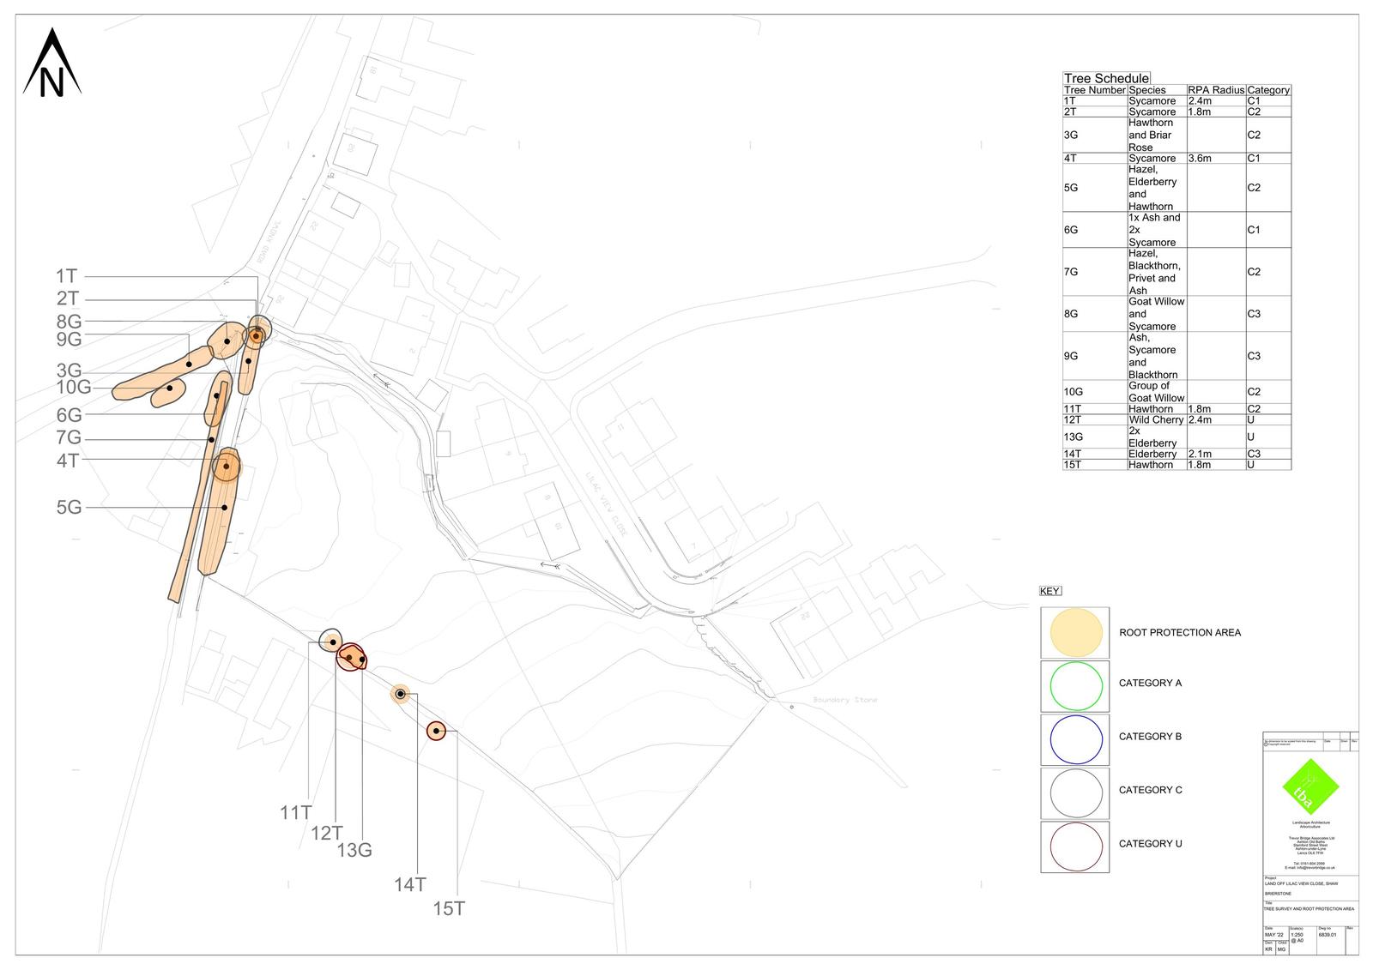Click the Category C grey circle swatch
1373x970 pixels.
pos(1075,792)
